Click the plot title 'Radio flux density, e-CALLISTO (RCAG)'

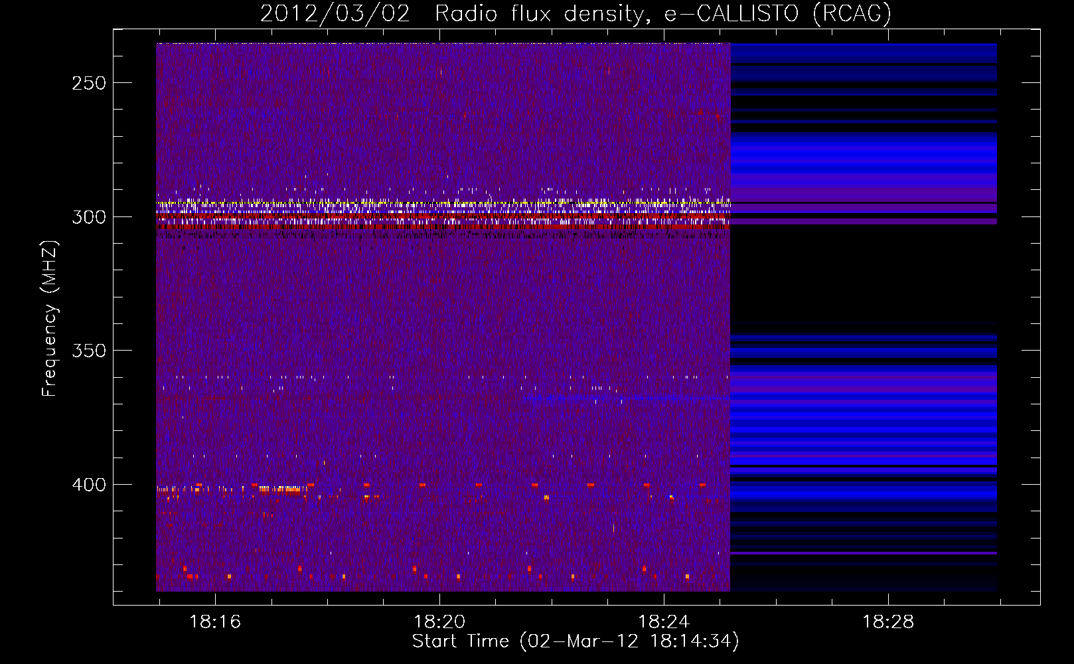click(662, 14)
